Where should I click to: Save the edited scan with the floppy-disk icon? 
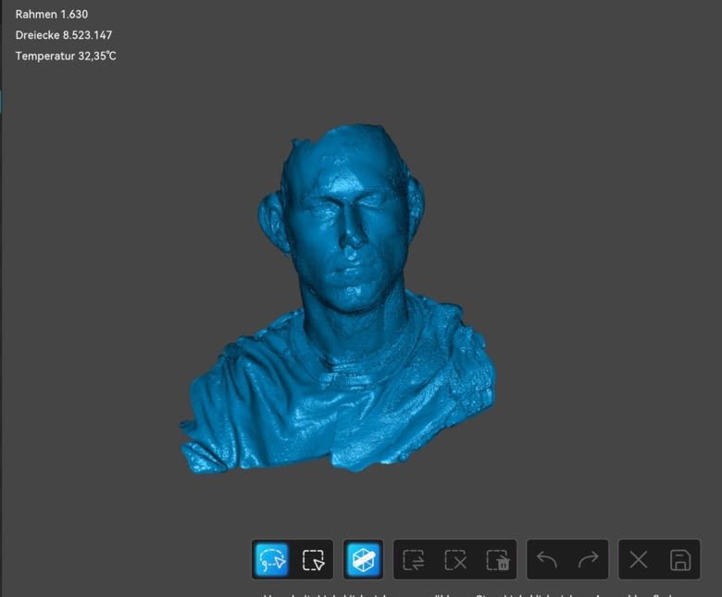click(679, 560)
